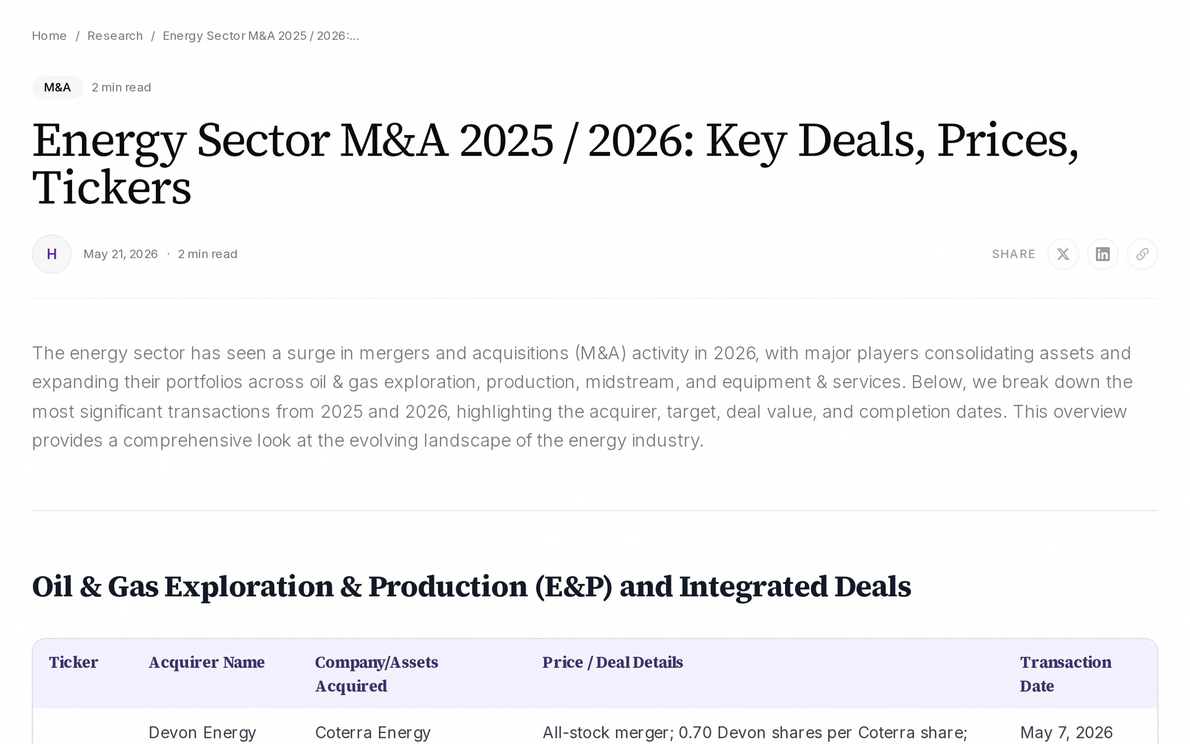Go to Home breadcrumb
1190x744 pixels.
(x=49, y=36)
